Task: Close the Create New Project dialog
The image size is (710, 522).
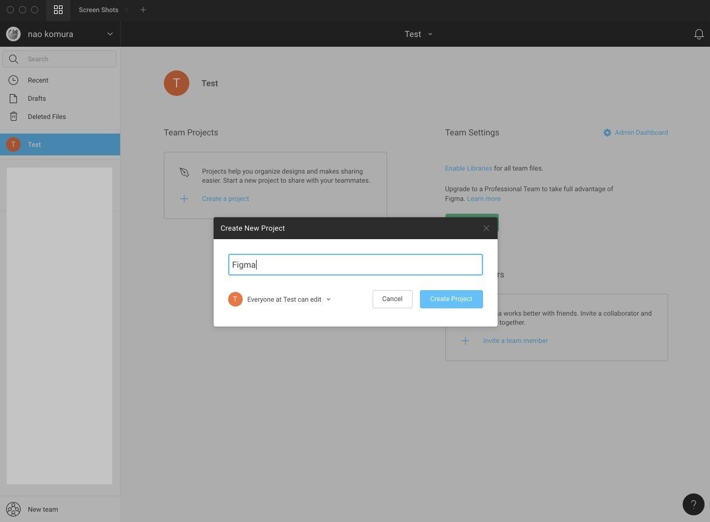Action: click(x=486, y=228)
